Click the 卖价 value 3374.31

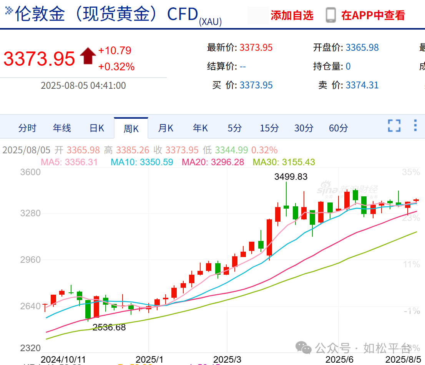362,85
